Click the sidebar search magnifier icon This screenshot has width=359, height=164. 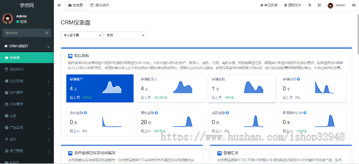pos(47,33)
